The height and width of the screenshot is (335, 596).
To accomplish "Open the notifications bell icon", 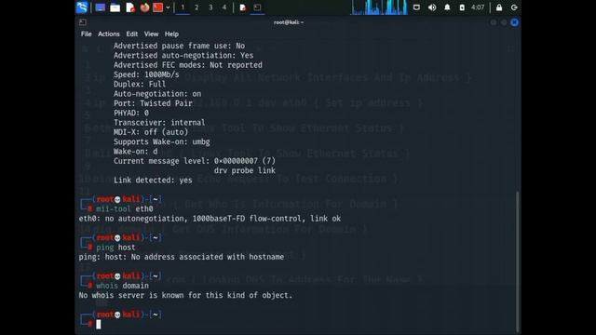I will click(x=447, y=7).
